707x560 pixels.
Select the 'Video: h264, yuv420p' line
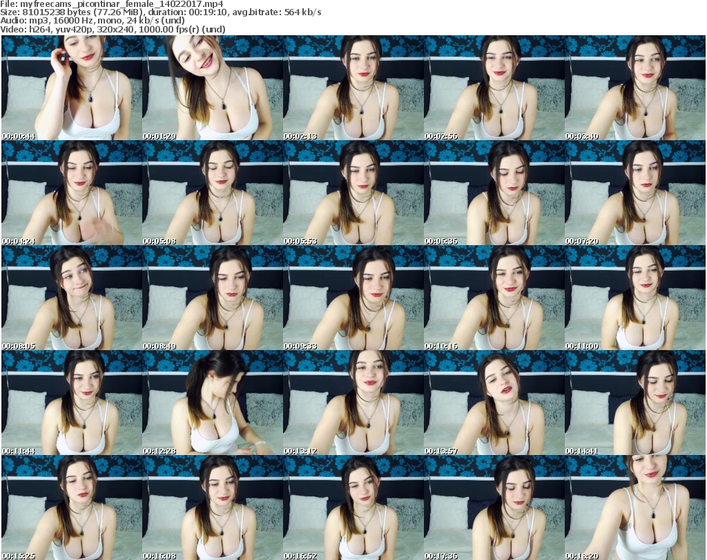(x=113, y=29)
